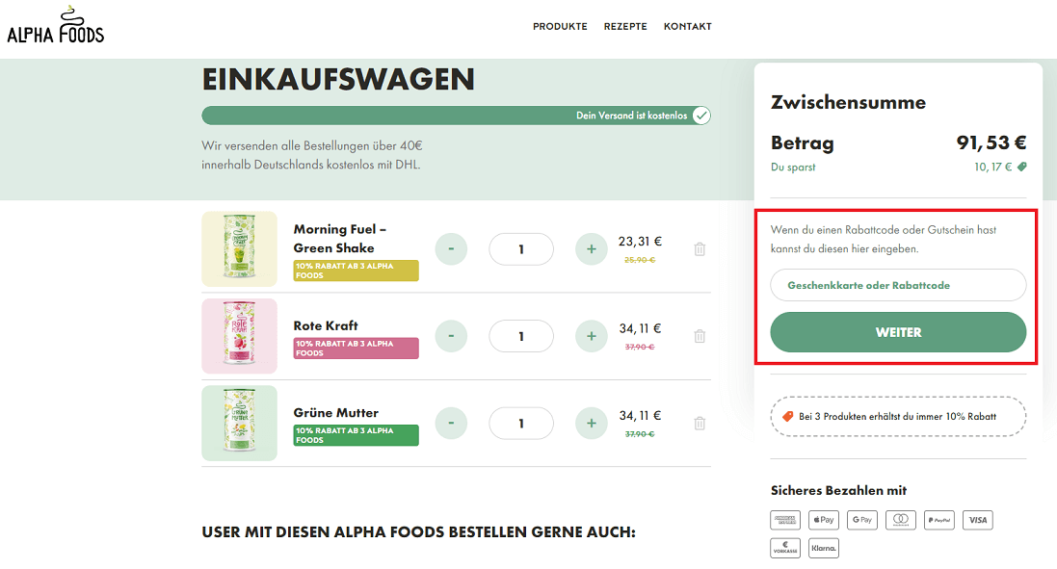Screen dimensions: 1057x569
Task: Select the Morning Fuel quantity field
Action: [521, 249]
